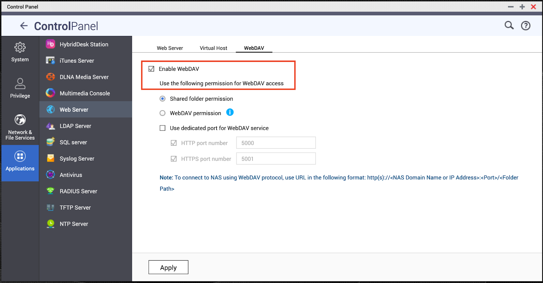This screenshot has height=283, width=543.
Task: Open LDAP Server settings entry
Action: 86,126
